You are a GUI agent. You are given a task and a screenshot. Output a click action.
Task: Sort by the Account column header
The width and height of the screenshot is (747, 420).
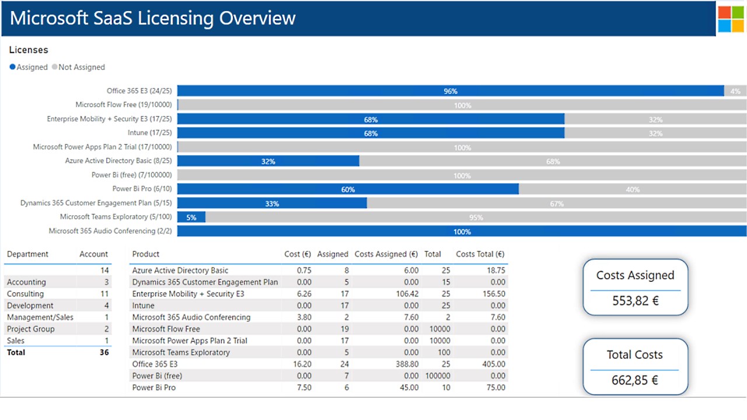click(x=94, y=254)
